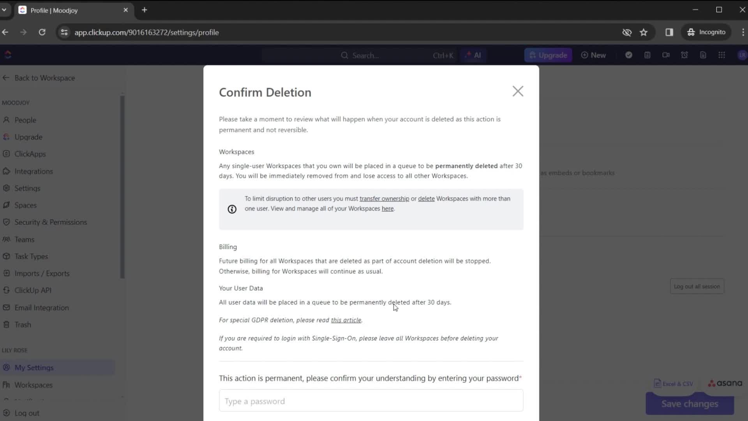Open the notepad icon in header
Image resolution: width=748 pixels, height=421 pixels.
pos(647,55)
